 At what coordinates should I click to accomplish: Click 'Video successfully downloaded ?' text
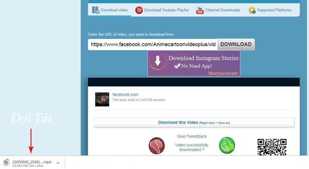coord(192,147)
